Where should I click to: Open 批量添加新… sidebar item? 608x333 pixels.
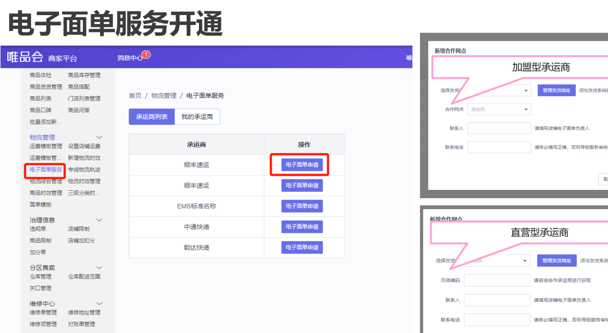point(45,122)
